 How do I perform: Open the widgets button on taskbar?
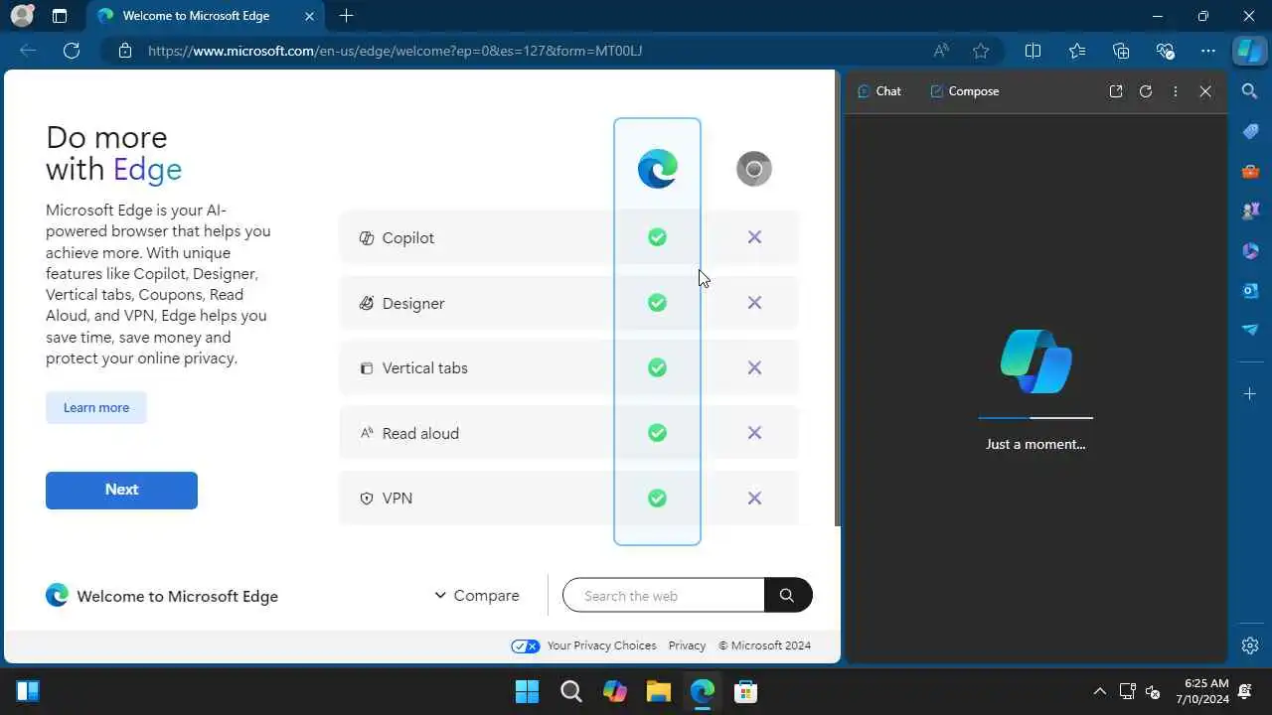click(x=28, y=691)
